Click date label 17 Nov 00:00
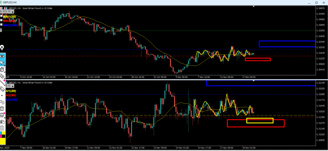 pyautogui.click(x=249, y=77)
